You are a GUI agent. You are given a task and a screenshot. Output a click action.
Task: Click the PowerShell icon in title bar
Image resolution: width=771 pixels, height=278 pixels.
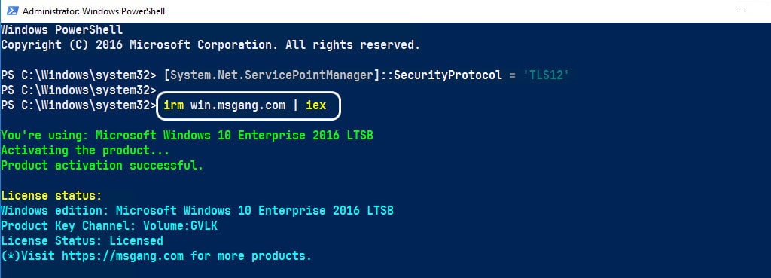coord(12,11)
